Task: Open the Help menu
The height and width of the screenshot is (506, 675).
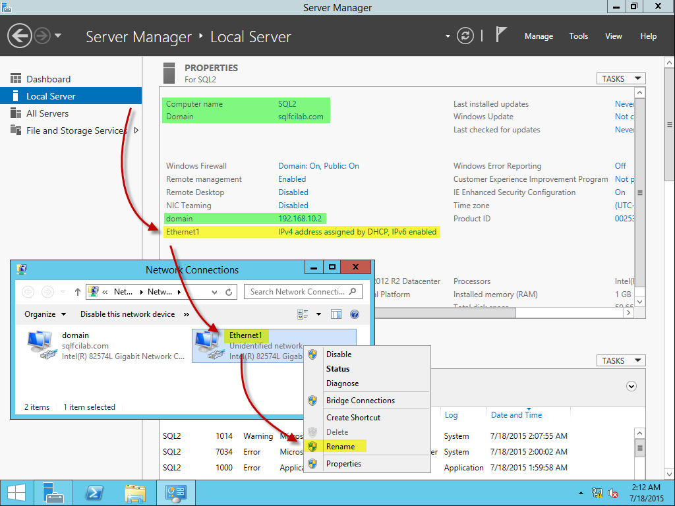Action: pyautogui.click(x=649, y=36)
